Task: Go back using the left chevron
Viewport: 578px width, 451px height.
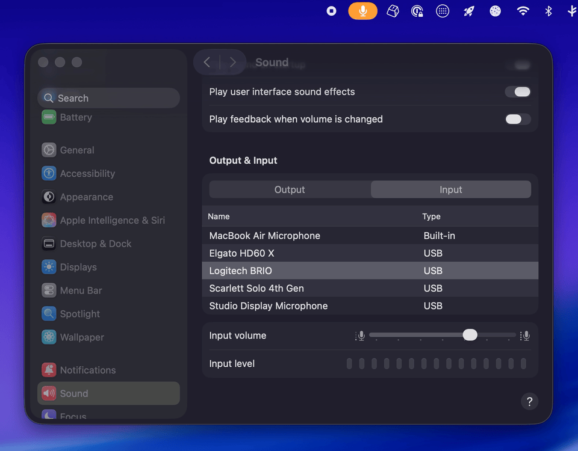Action: pos(207,63)
